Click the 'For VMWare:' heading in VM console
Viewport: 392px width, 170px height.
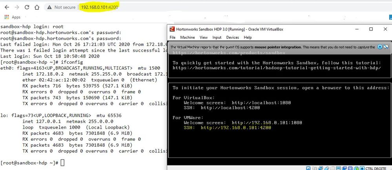(188, 118)
